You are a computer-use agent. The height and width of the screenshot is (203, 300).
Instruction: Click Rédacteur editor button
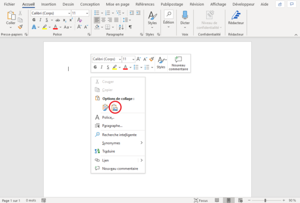236,17
